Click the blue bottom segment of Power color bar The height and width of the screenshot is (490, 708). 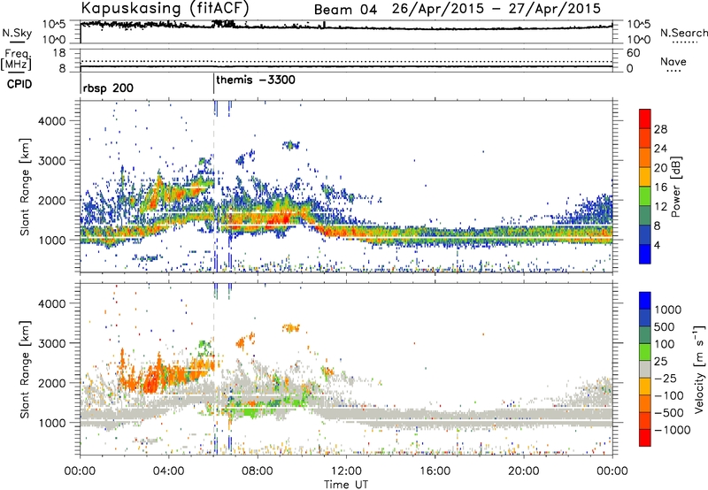pyautogui.click(x=645, y=254)
